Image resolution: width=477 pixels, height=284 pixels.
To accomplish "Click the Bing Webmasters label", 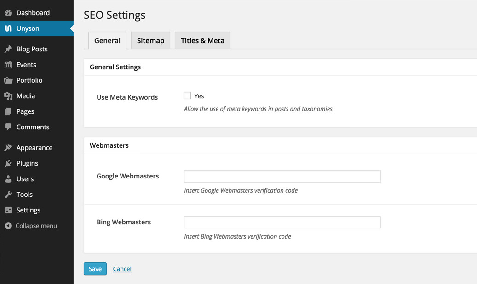I will click(124, 222).
